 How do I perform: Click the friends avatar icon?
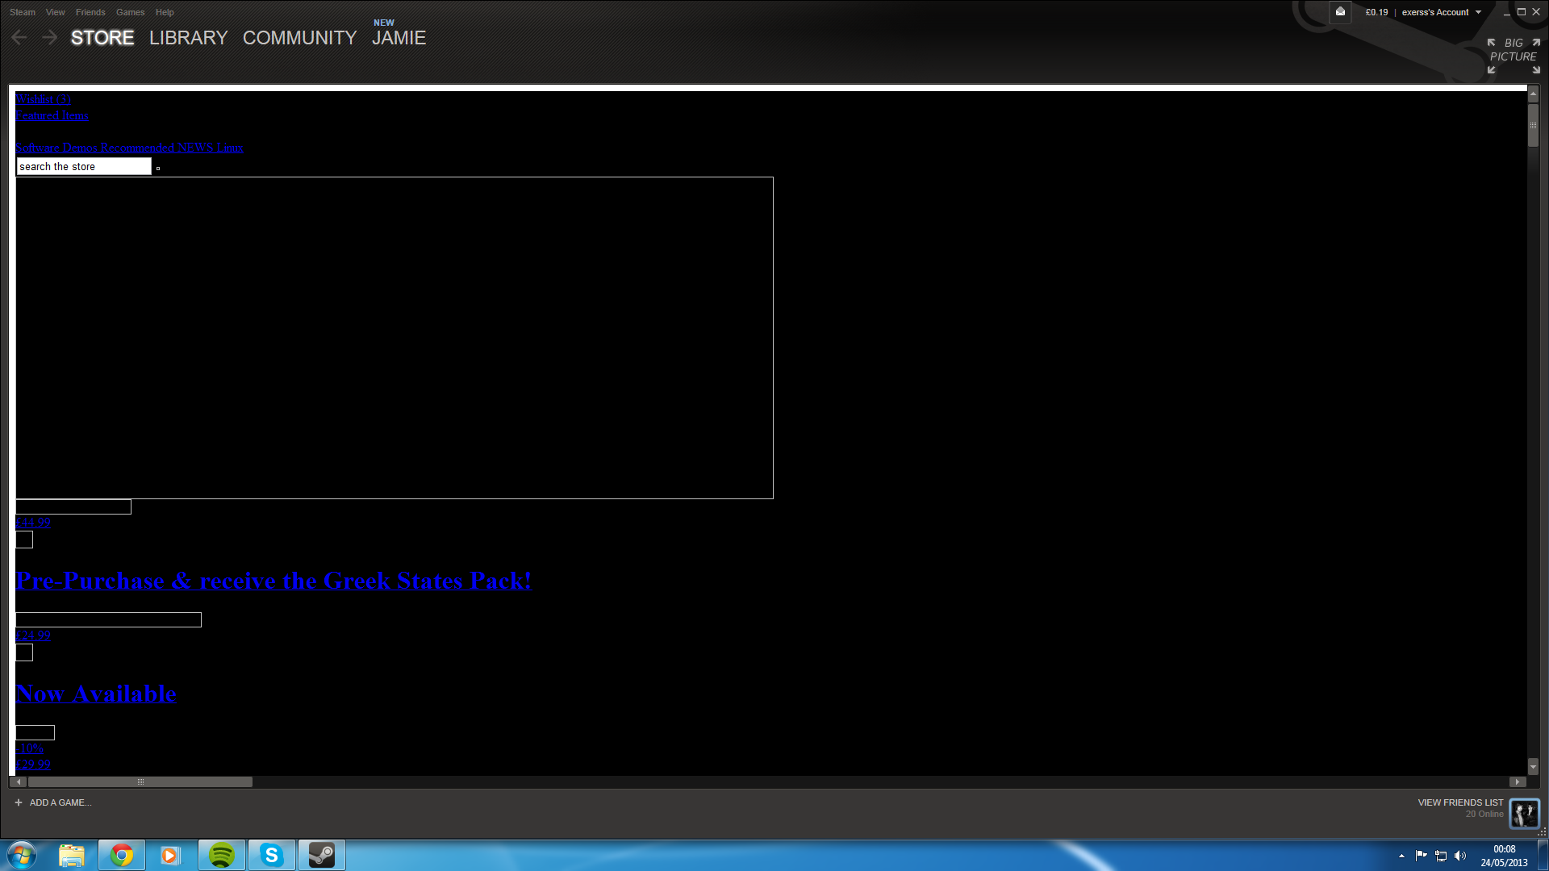pyautogui.click(x=1524, y=814)
